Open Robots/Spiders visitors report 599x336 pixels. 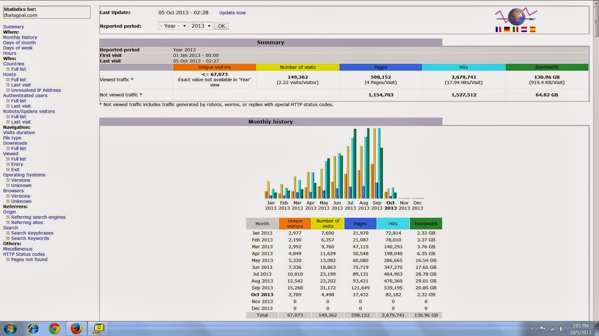point(29,111)
